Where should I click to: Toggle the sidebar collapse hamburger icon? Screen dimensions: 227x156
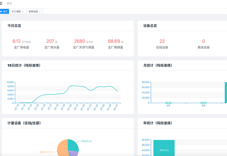[1, 3]
